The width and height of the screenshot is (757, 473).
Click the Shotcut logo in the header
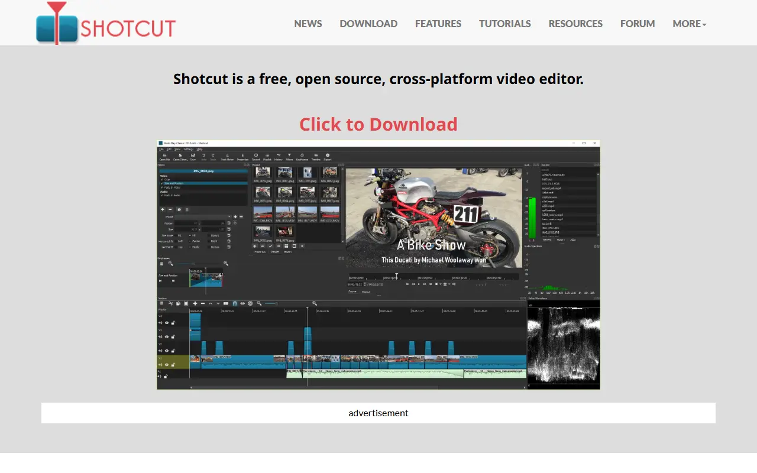tap(106, 24)
